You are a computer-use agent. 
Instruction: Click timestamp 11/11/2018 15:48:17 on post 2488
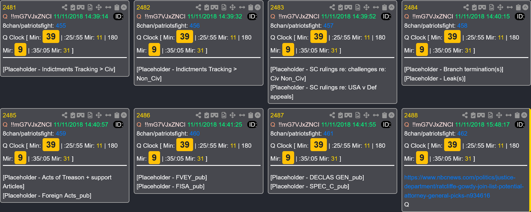pyautogui.click(x=482, y=125)
